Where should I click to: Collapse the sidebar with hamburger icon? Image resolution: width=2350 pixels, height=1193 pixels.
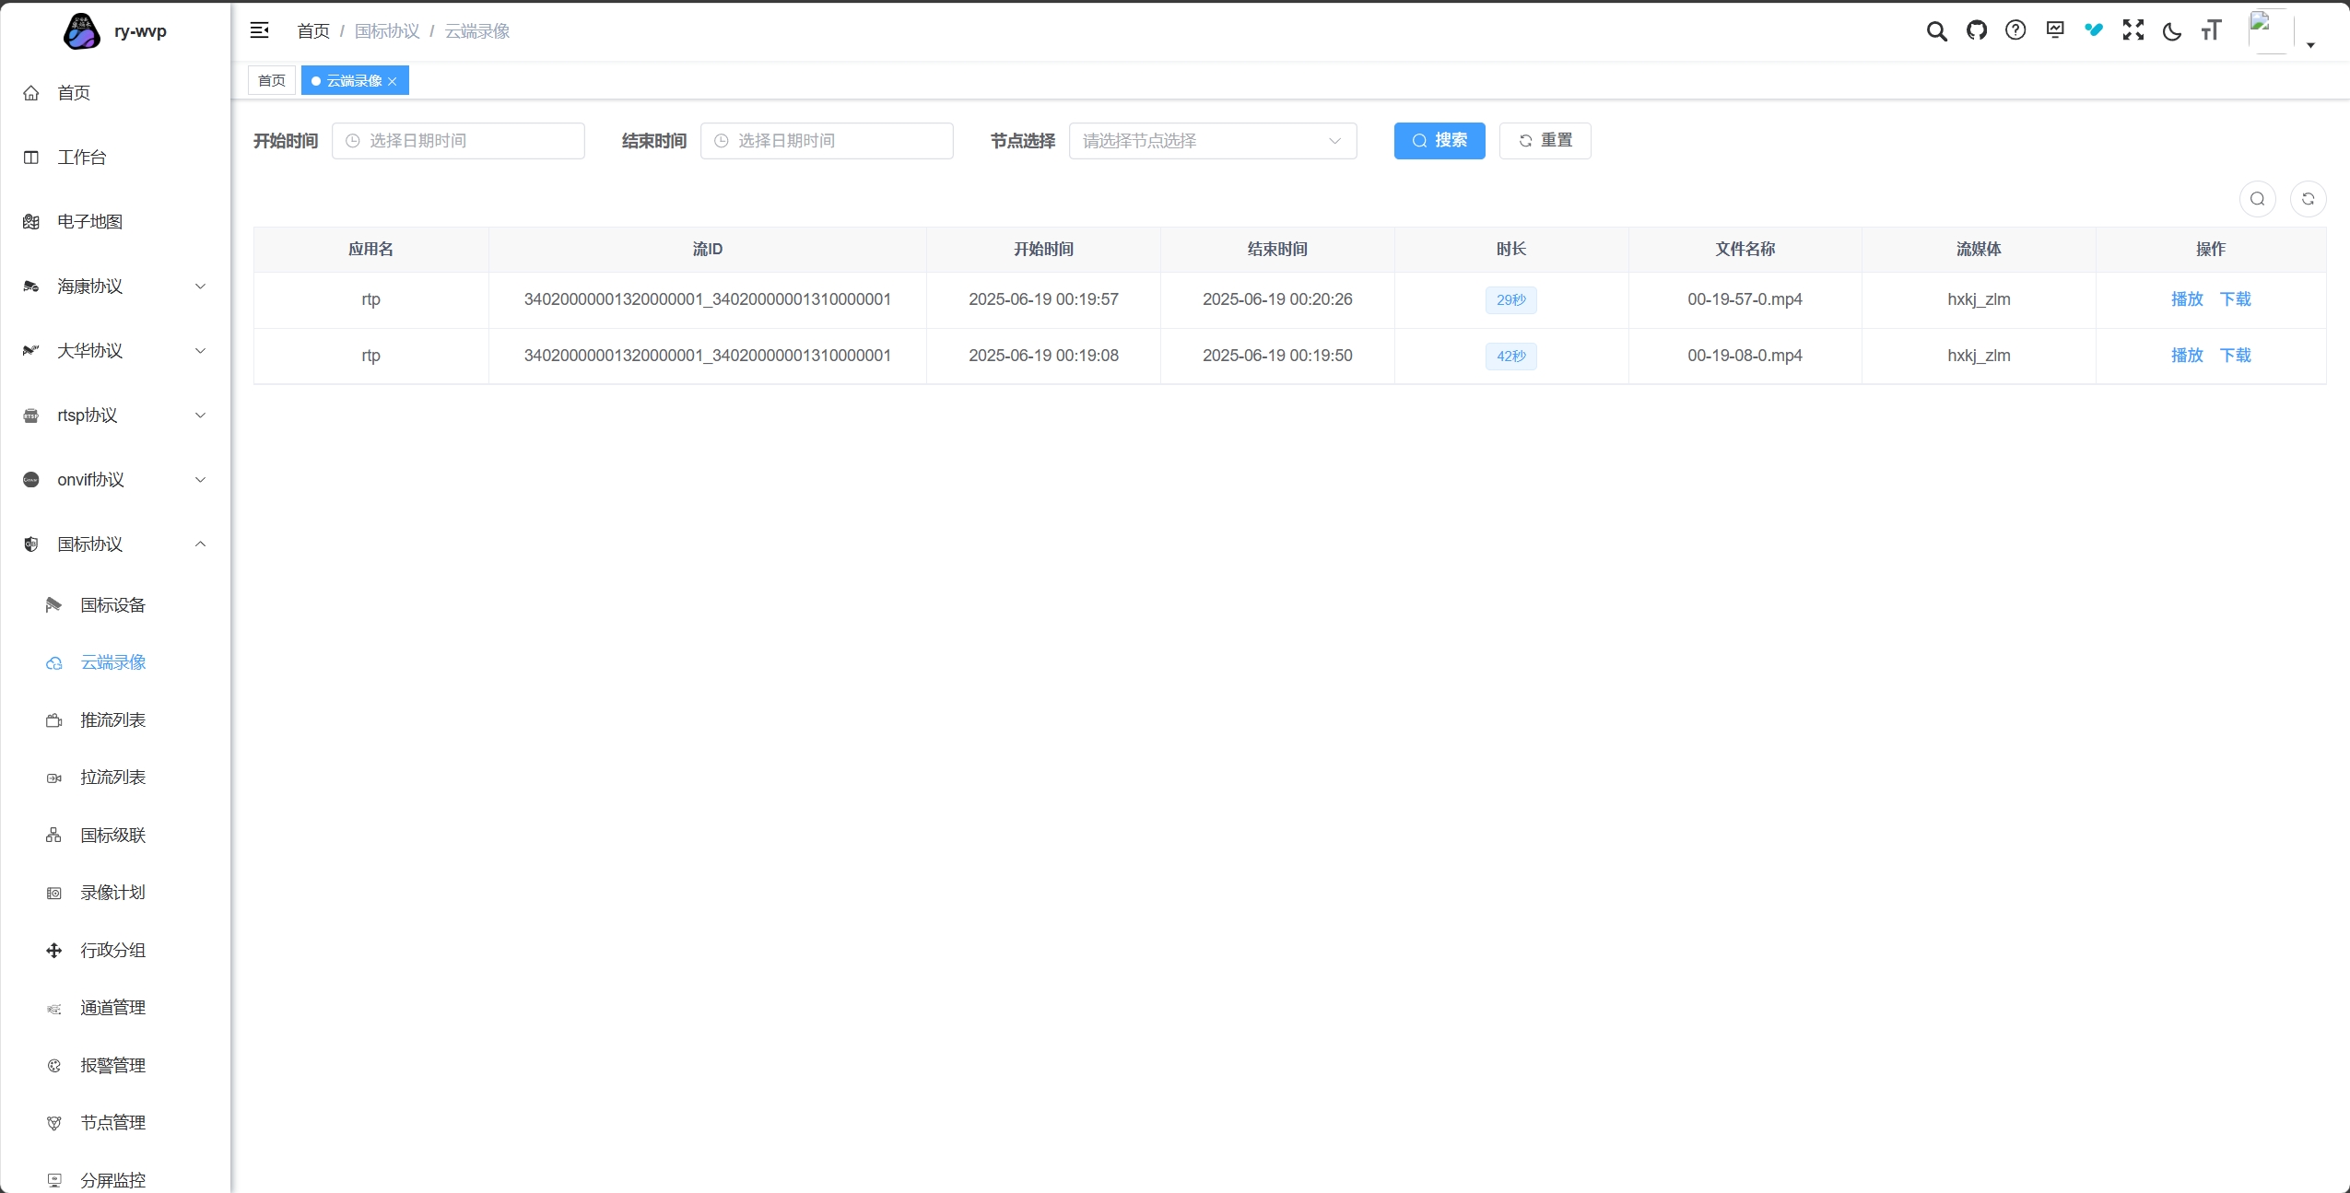pos(260,30)
